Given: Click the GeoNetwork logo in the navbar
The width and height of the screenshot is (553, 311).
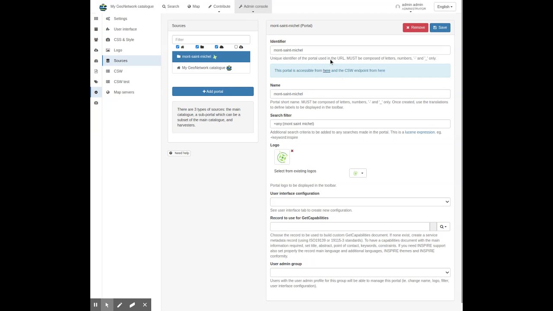Looking at the screenshot, I should pos(103,7).
